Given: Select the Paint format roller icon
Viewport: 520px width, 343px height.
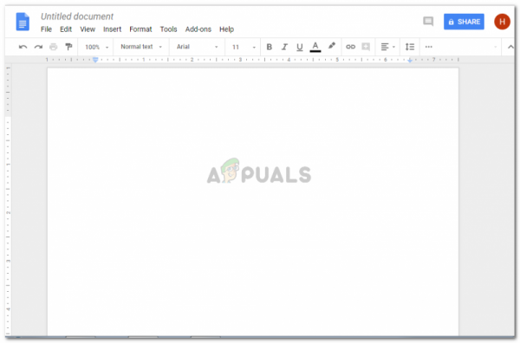Looking at the screenshot, I should tap(68, 47).
